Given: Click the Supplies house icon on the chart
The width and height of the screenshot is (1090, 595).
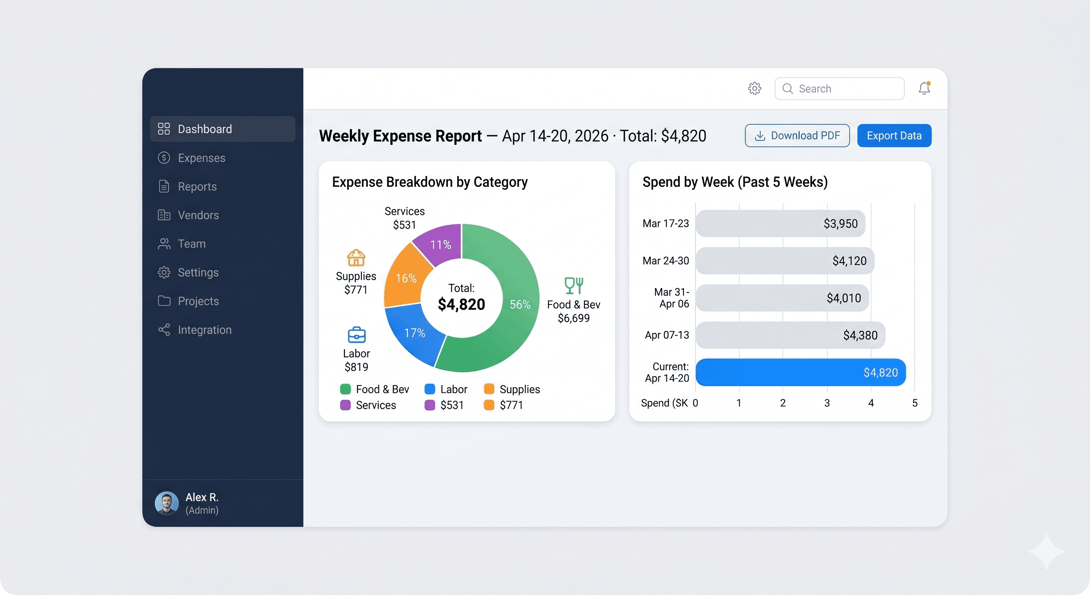Looking at the screenshot, I should pyautogui.click(x=356, y=258).
